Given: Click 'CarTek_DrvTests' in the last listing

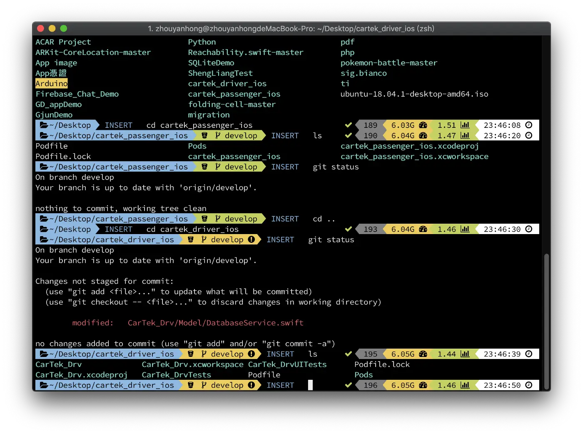Looking at the screenshot, I should (x=177, y=375).
